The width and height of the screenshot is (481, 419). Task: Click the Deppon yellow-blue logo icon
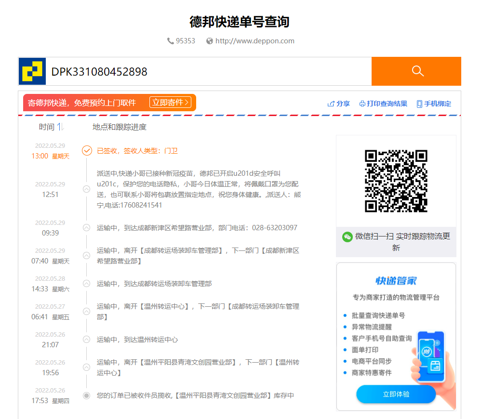coord(32,71)
